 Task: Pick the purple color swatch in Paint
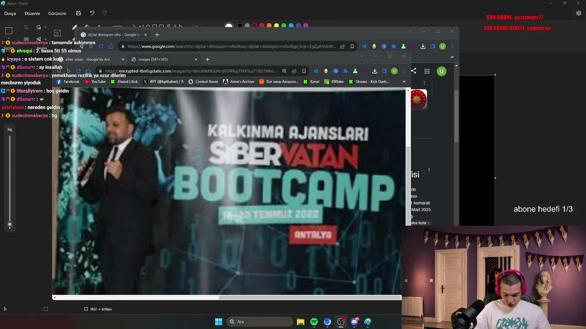click(305, 26)
